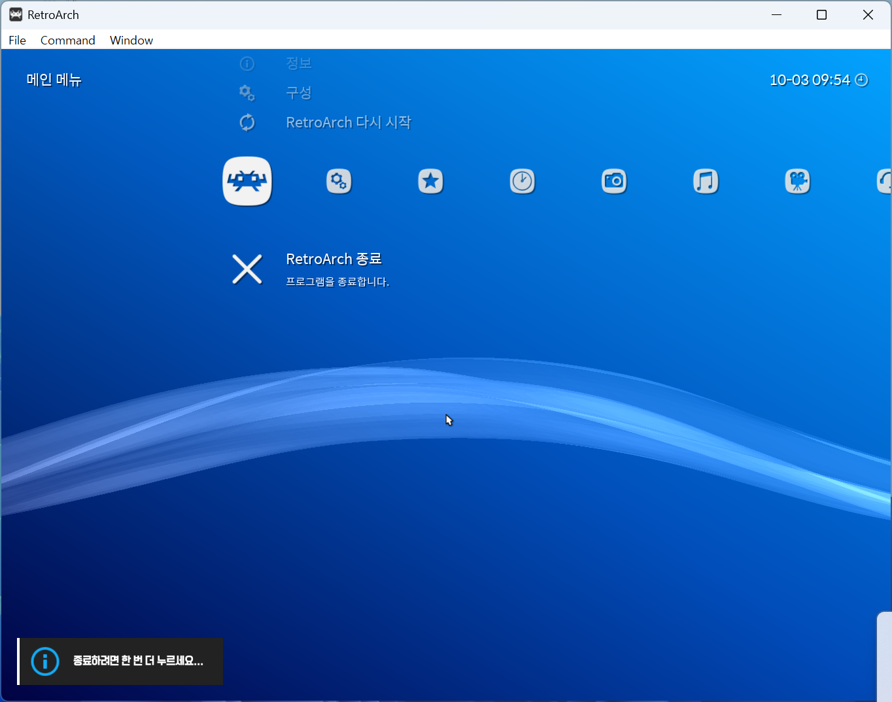Viewport: 892px width, 702px height.
Task: Maximize the RetroArch window
Action: pyautogui.click(x=822, y=14)
